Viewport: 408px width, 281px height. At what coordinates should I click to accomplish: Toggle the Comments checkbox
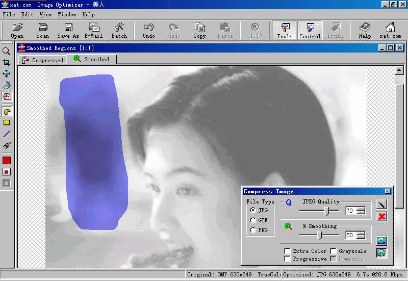[x=333, y=259]
